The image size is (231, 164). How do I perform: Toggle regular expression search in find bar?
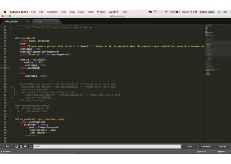(x=3, y=146)
